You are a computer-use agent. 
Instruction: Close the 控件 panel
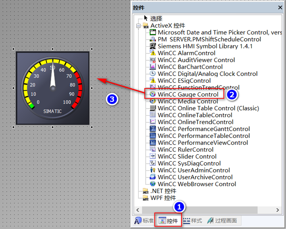[280, 8]
